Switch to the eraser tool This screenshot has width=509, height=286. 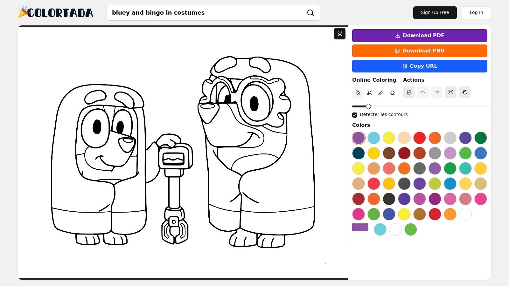[x=392, y=92]
